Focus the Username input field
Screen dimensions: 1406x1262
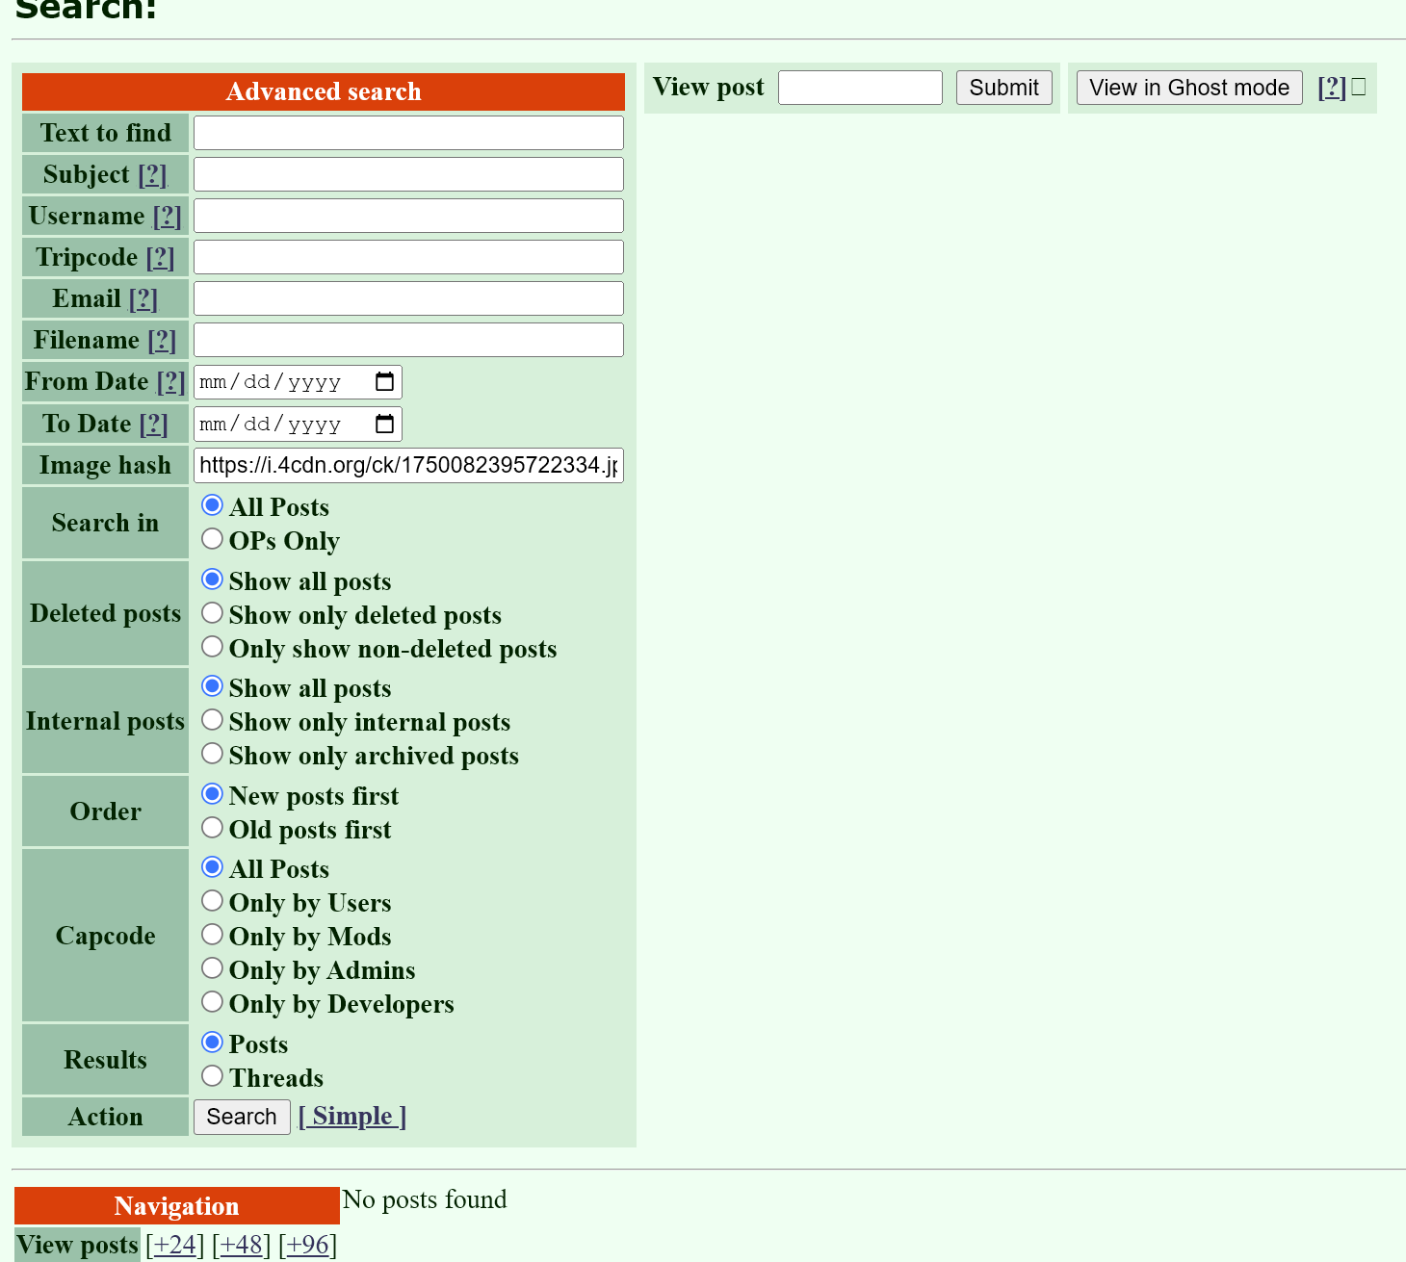point(408,216)
